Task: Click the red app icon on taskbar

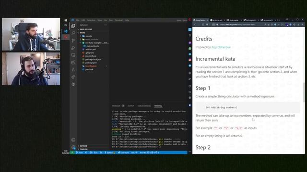Action: 66,37
